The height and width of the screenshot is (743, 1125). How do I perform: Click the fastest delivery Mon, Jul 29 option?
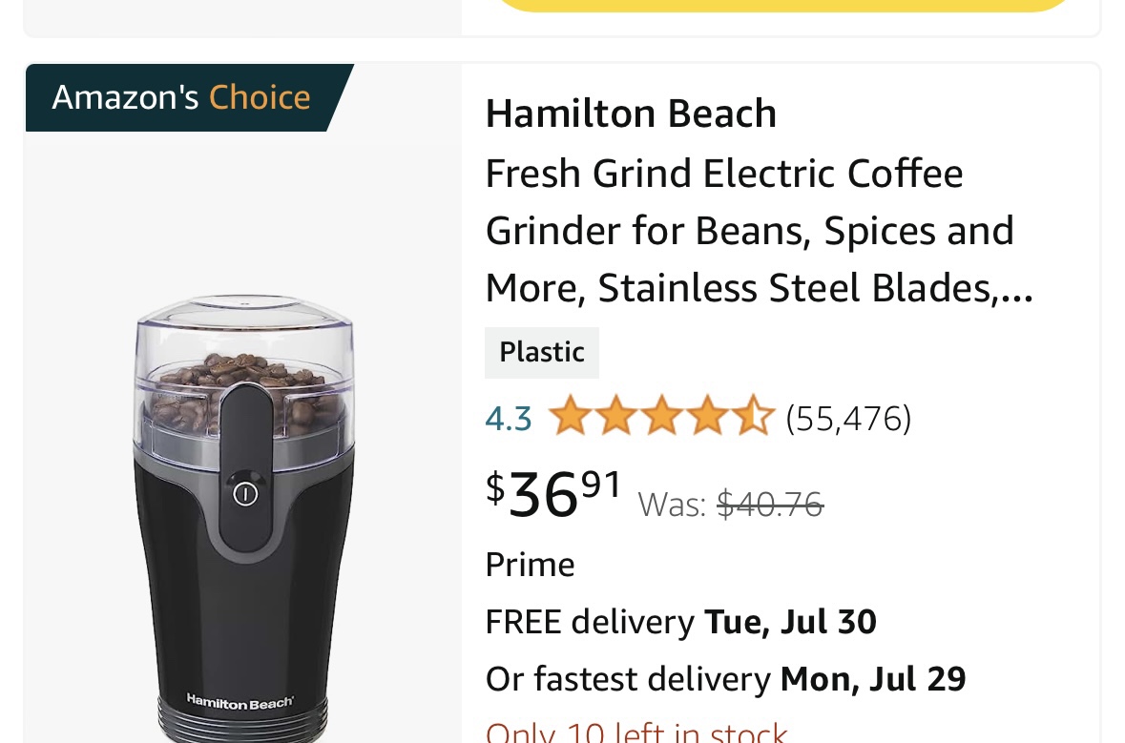click(724, 678)
